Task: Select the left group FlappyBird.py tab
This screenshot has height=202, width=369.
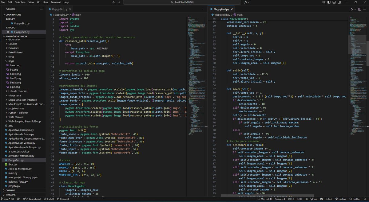Action: click(x=59, y=10)
